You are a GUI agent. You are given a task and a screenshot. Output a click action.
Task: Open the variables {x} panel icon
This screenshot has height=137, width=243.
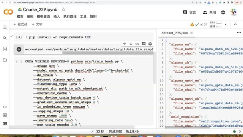click(x=5, y=49)
